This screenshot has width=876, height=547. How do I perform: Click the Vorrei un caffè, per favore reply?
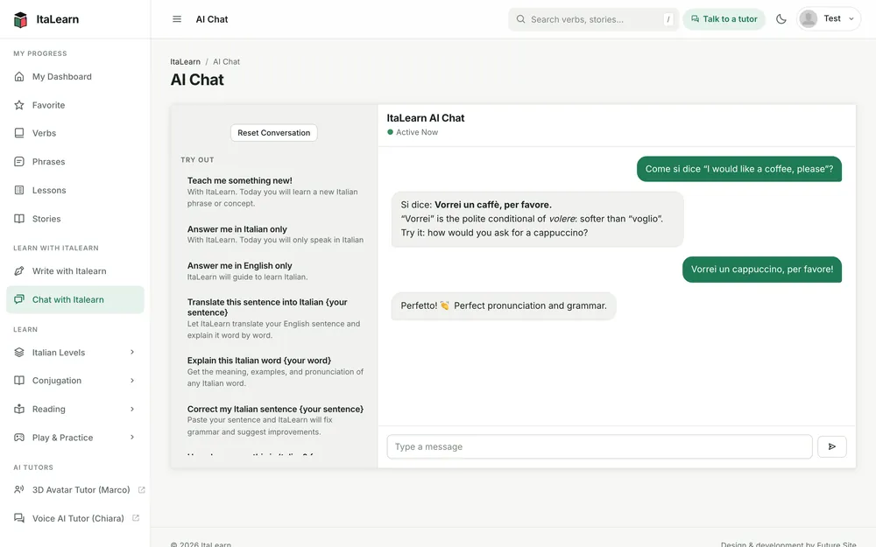538,219
